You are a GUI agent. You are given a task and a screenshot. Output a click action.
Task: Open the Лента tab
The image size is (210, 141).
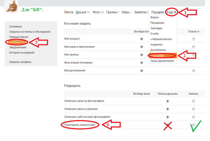click(x=69, y=12)
